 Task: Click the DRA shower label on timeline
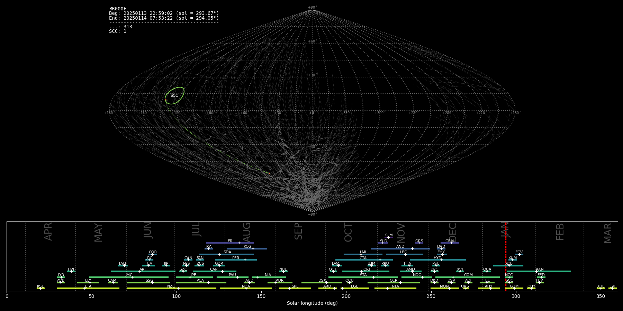(x=336, y=264)
